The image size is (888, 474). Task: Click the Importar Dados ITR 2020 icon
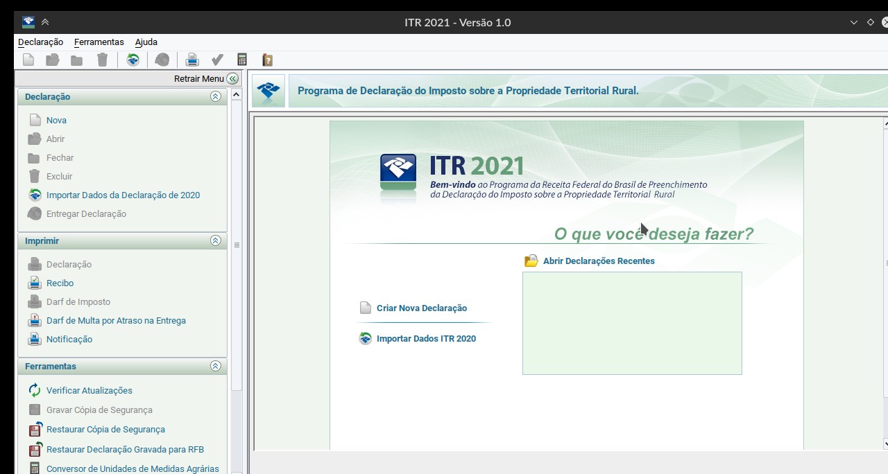(366, 338)
